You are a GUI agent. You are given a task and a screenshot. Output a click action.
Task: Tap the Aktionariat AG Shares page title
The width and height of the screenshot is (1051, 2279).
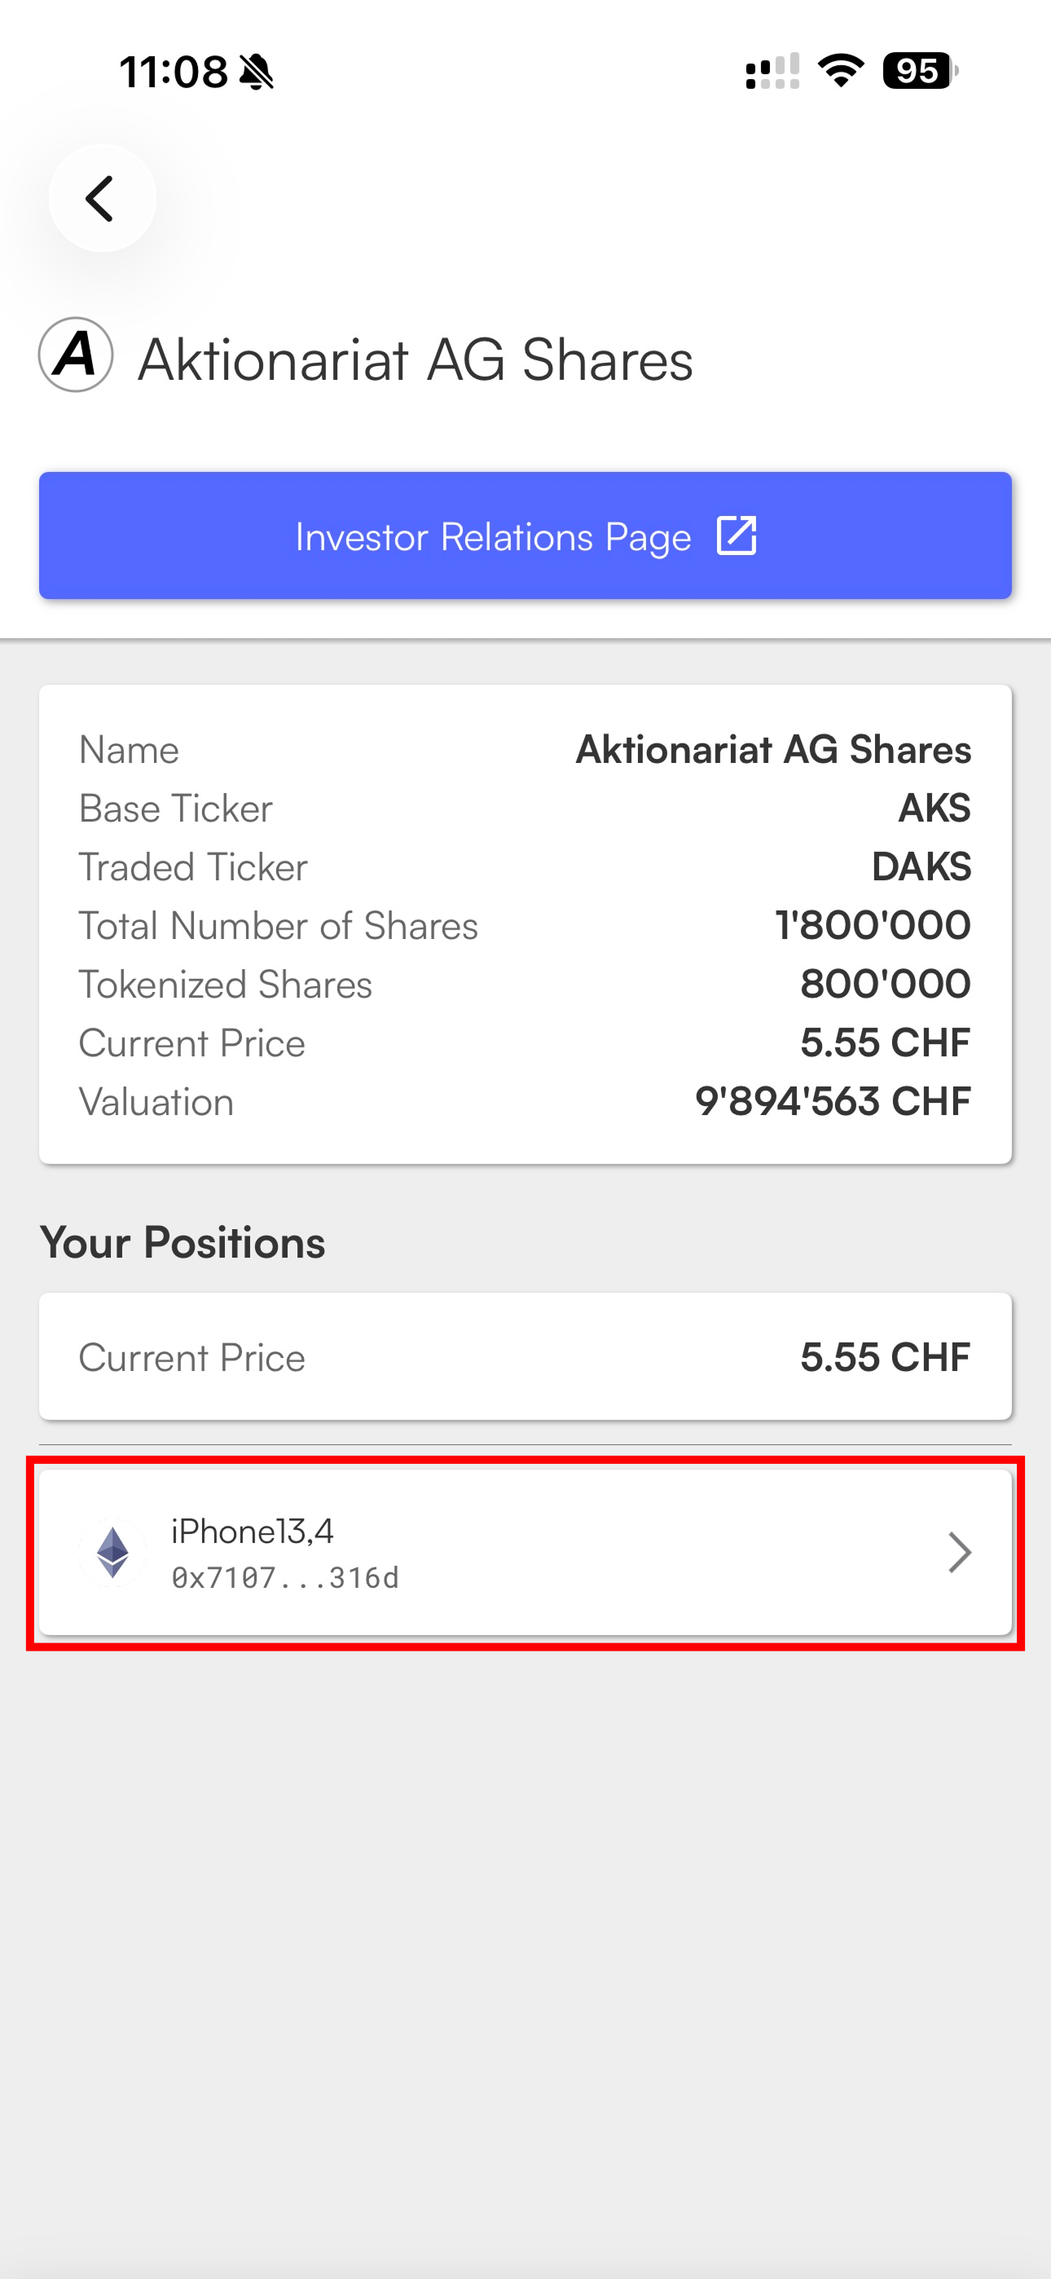416,360
